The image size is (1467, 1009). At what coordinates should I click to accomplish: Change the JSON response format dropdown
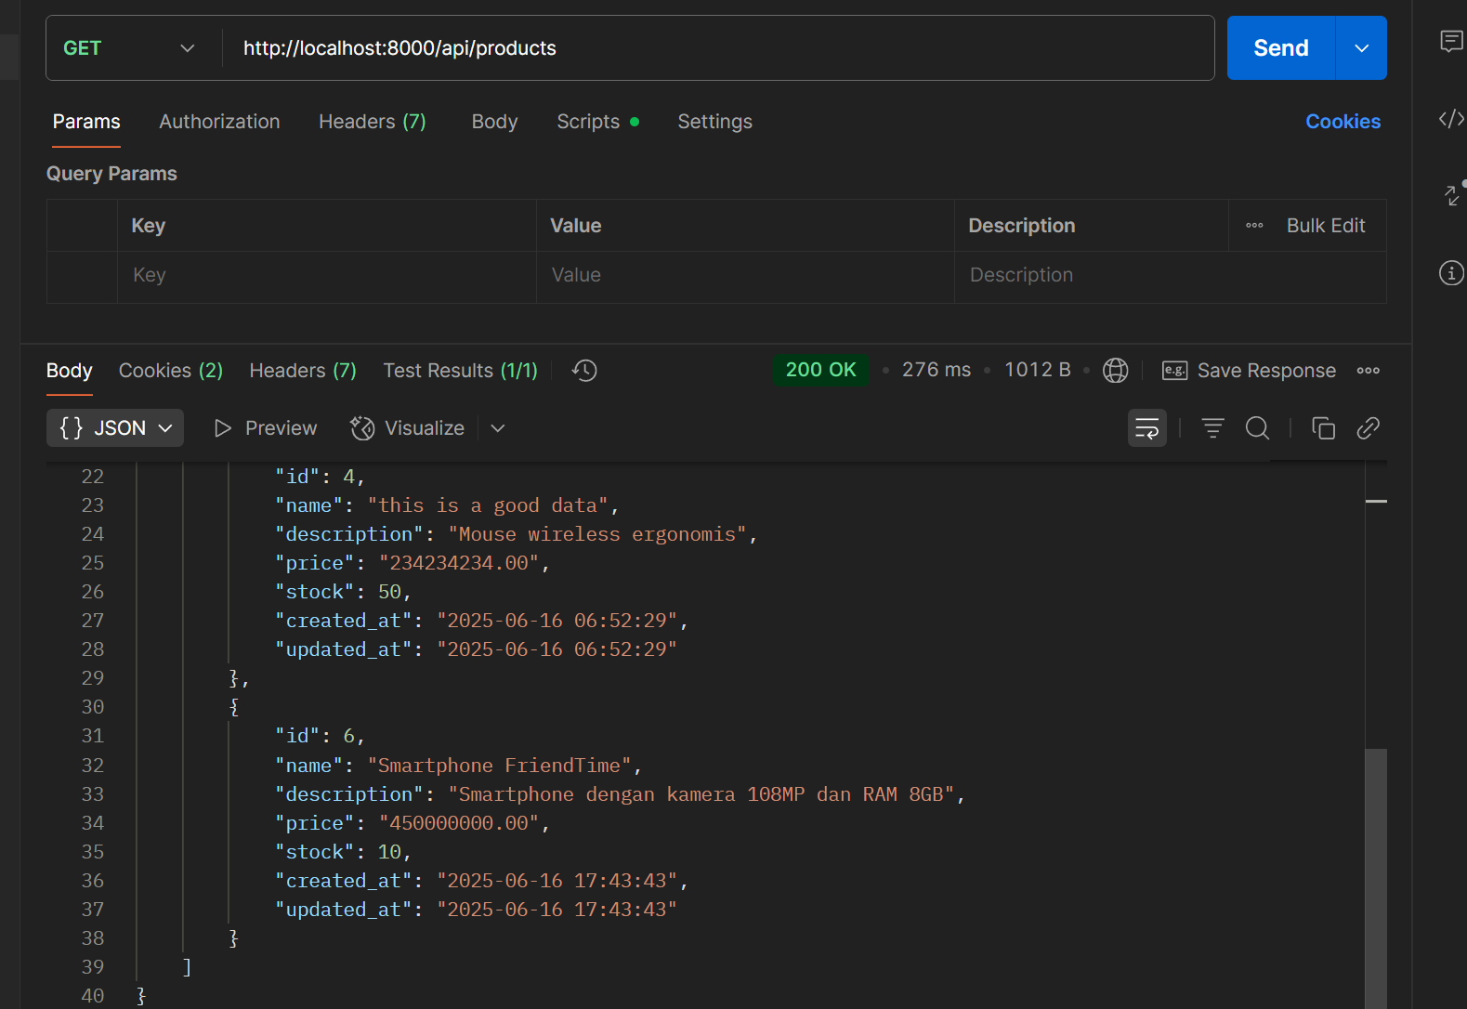click(115, 428)
